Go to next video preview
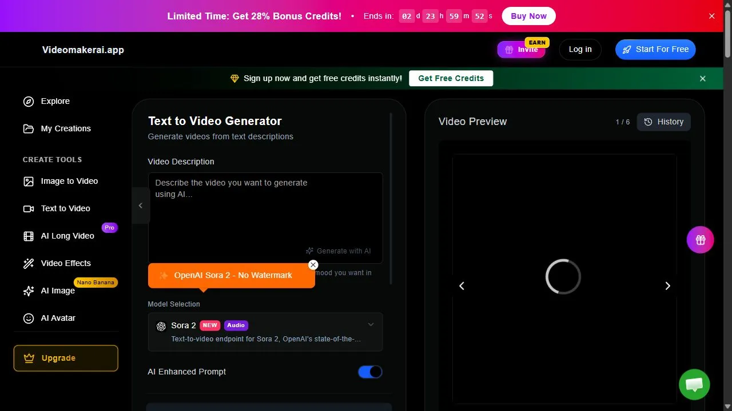This screenshot has height=411, width=732. click(667, 285)
